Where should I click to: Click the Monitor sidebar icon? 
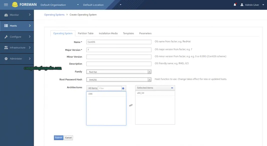coord(6,15)
